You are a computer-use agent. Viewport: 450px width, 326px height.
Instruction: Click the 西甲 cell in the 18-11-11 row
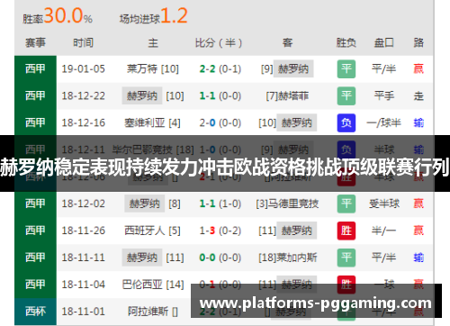[x=35, y=258]
